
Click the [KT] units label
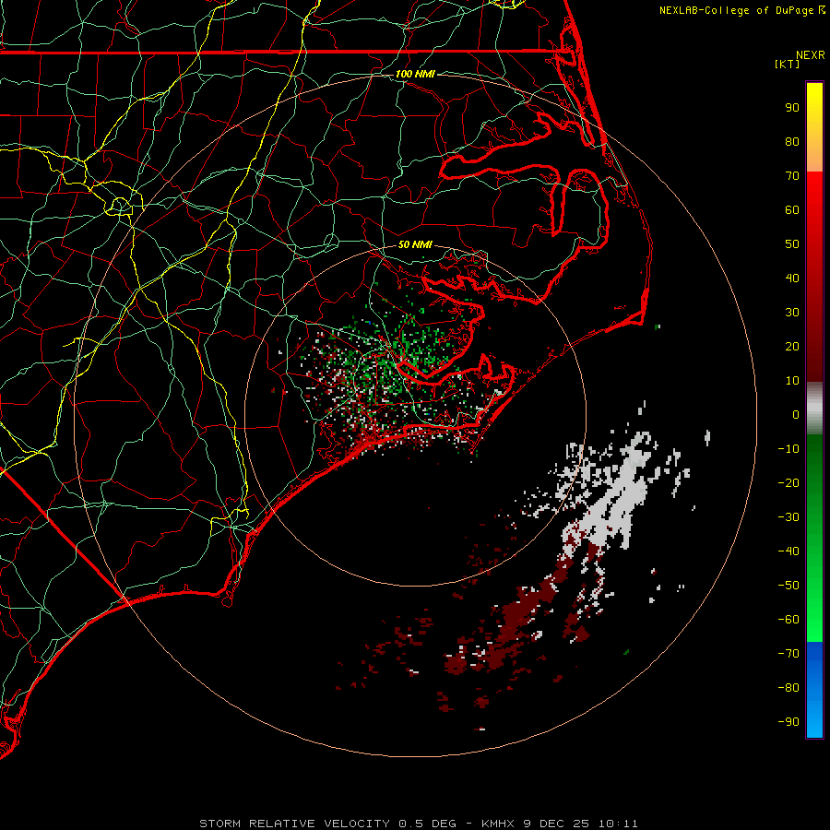pyautogui.click(x=787, y=64)
